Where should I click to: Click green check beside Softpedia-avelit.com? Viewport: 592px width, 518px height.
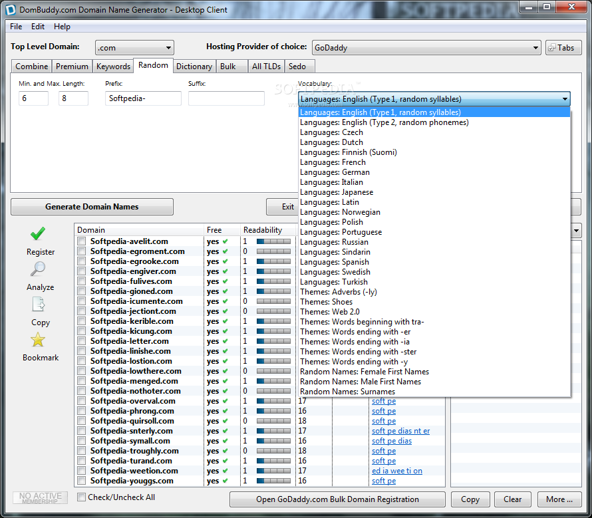click(x=225, y=241)
